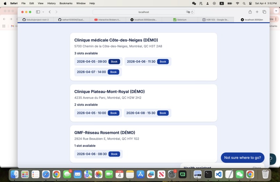Screen dimensions: 280x182
Task: Open Visual Studio Code from the Dock
Action: (219, 174)
